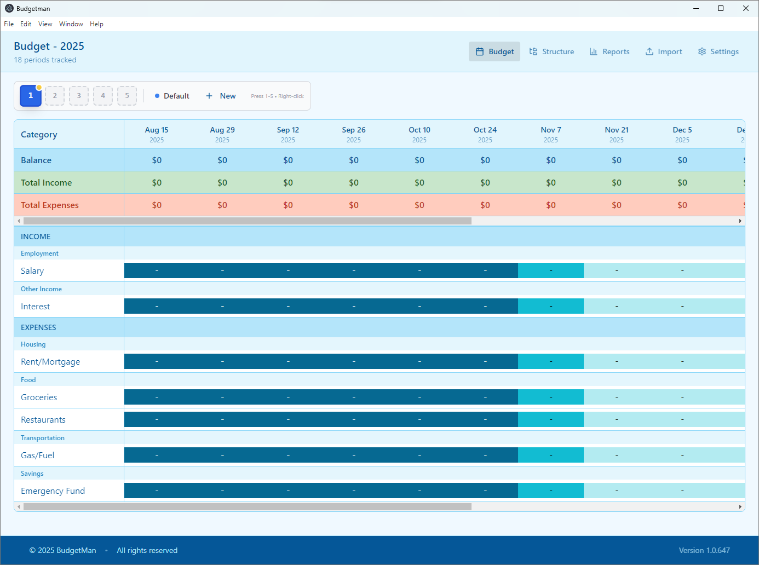This screenshot has height=565, width=759.
Task: Switch to scenario tab 3
Action: pyautogui.click(x=79, y=95)
